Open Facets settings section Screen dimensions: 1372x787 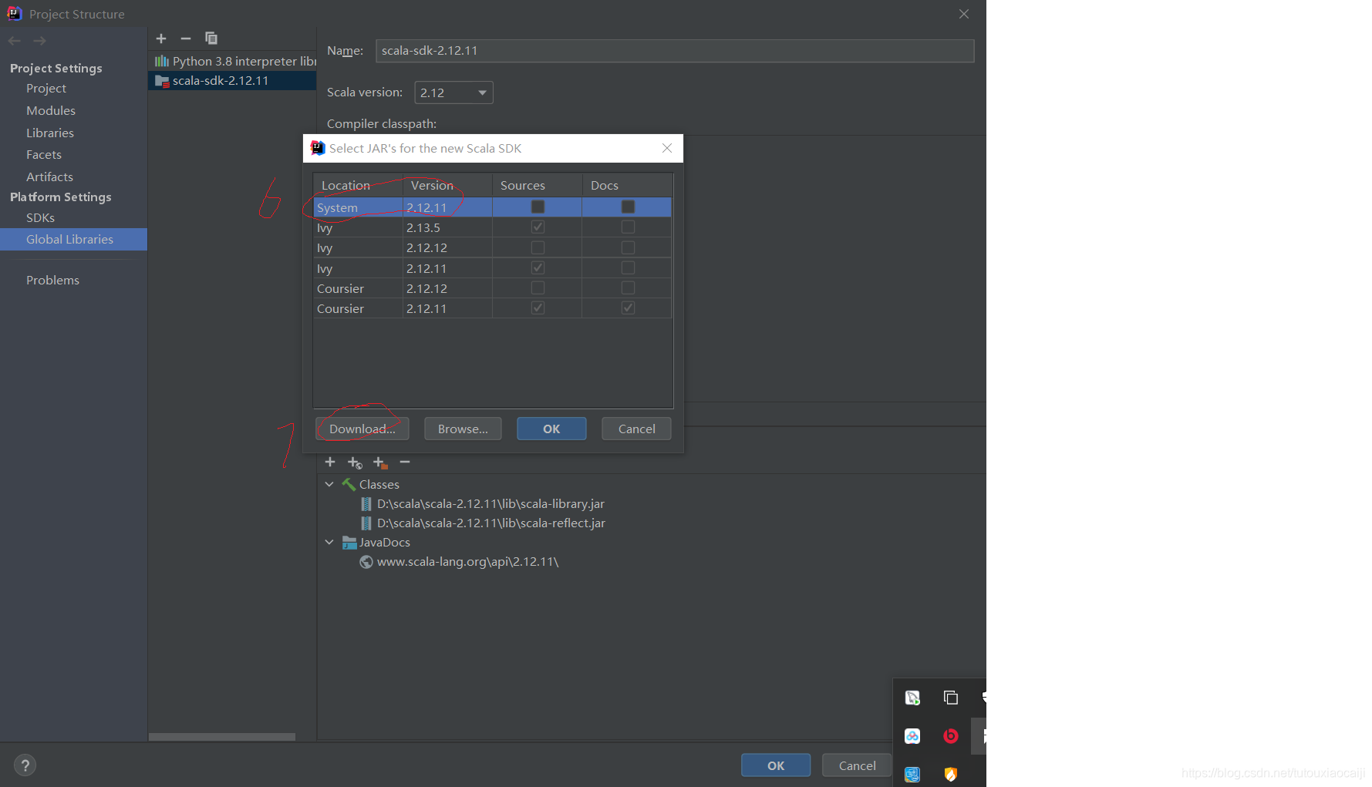point(44,155)
